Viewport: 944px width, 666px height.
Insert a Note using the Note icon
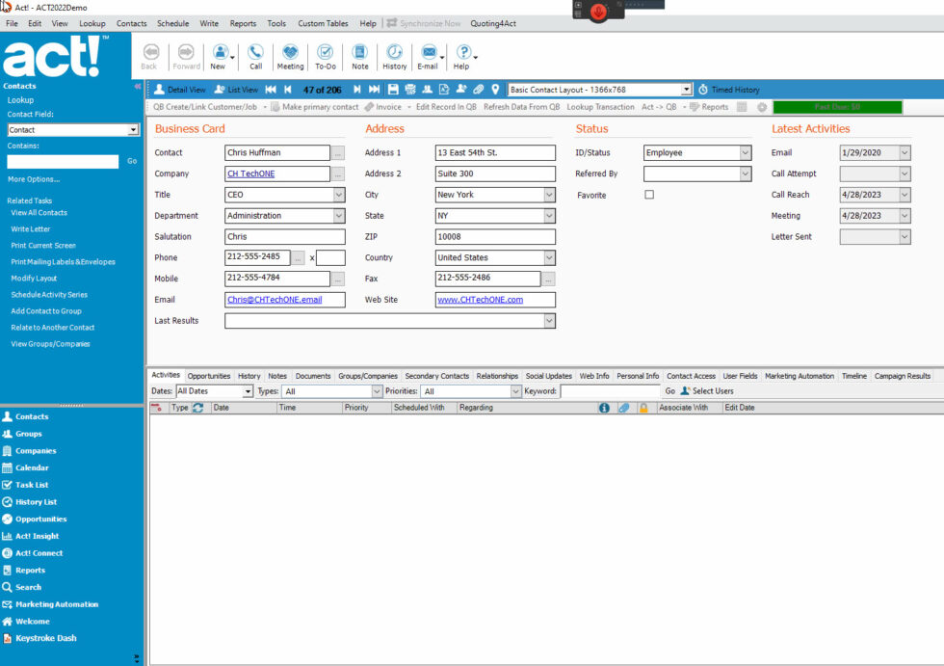click(x=359, y=56)
